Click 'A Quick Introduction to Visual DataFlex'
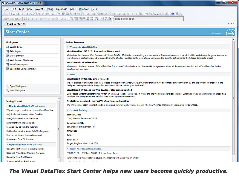Screen dimensions: 239x179 click(x=25, y=114)
